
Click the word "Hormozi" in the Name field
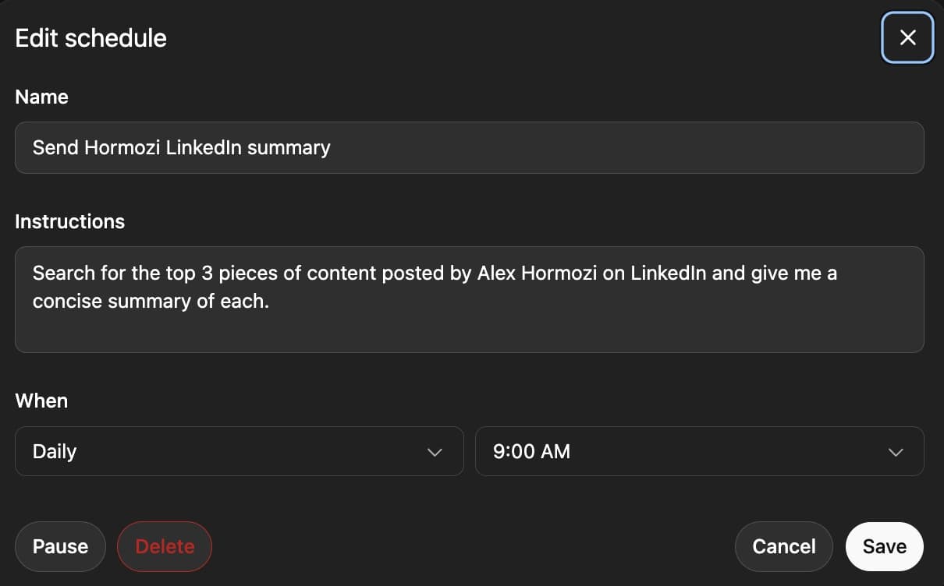122,147
